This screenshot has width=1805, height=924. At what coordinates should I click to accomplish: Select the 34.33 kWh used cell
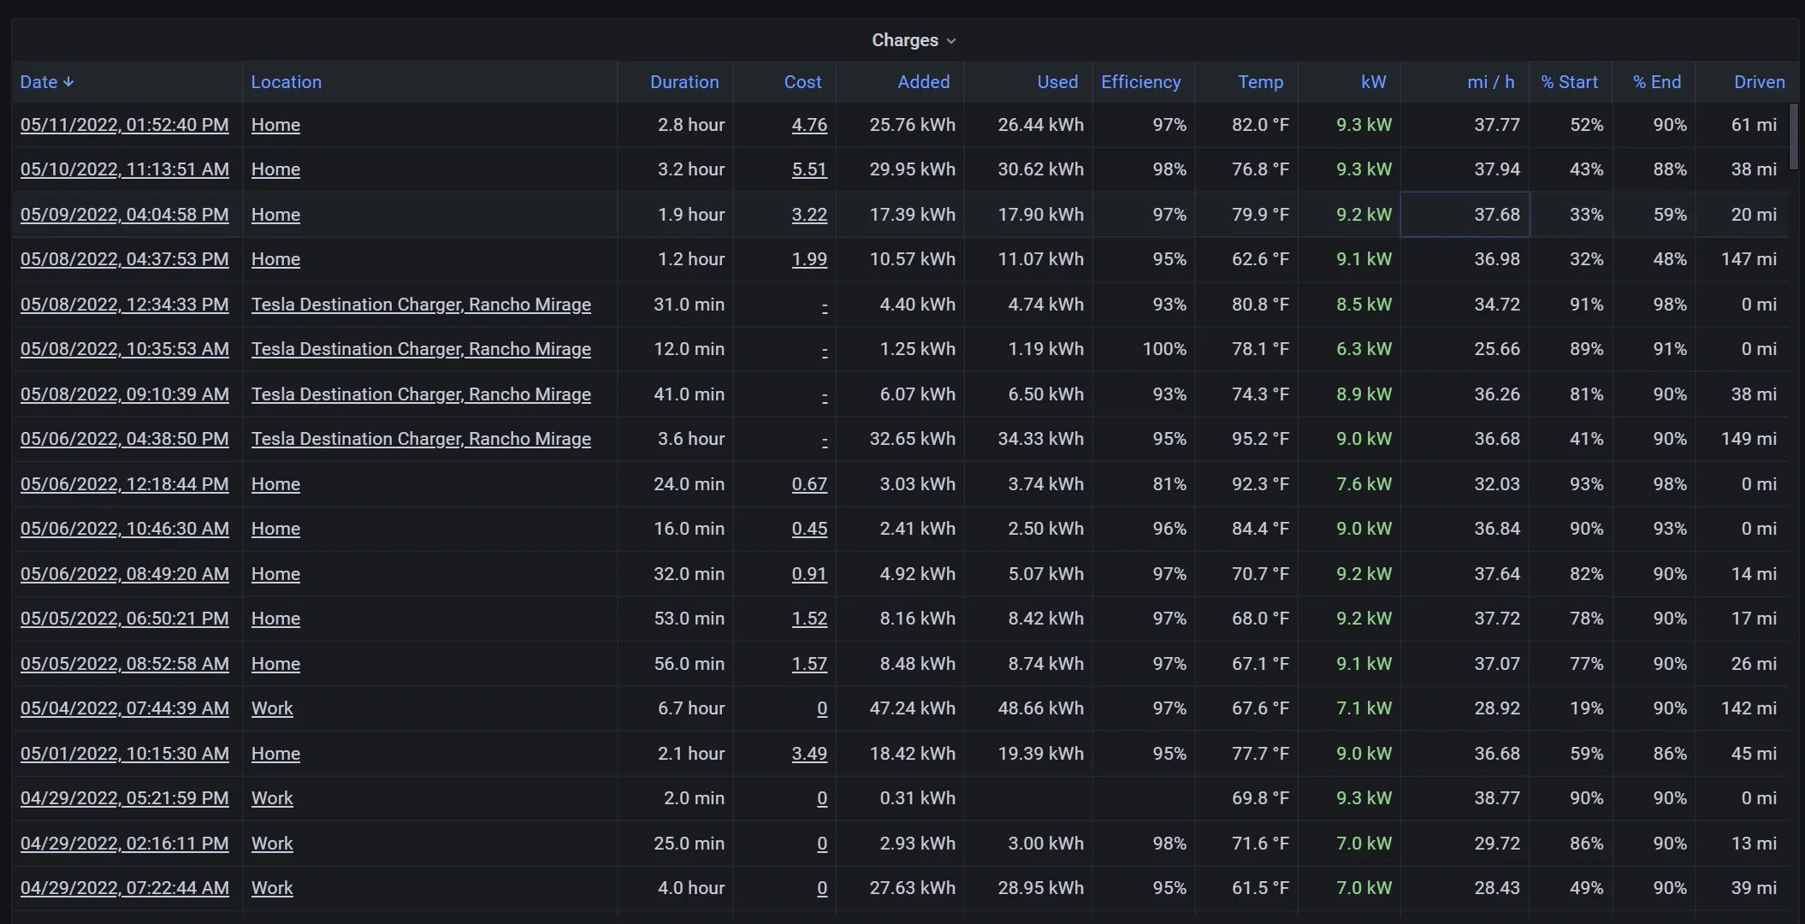1028,439
